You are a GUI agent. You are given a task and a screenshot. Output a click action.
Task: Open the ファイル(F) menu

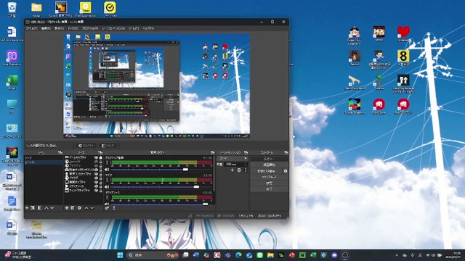(x=31, y=28)
